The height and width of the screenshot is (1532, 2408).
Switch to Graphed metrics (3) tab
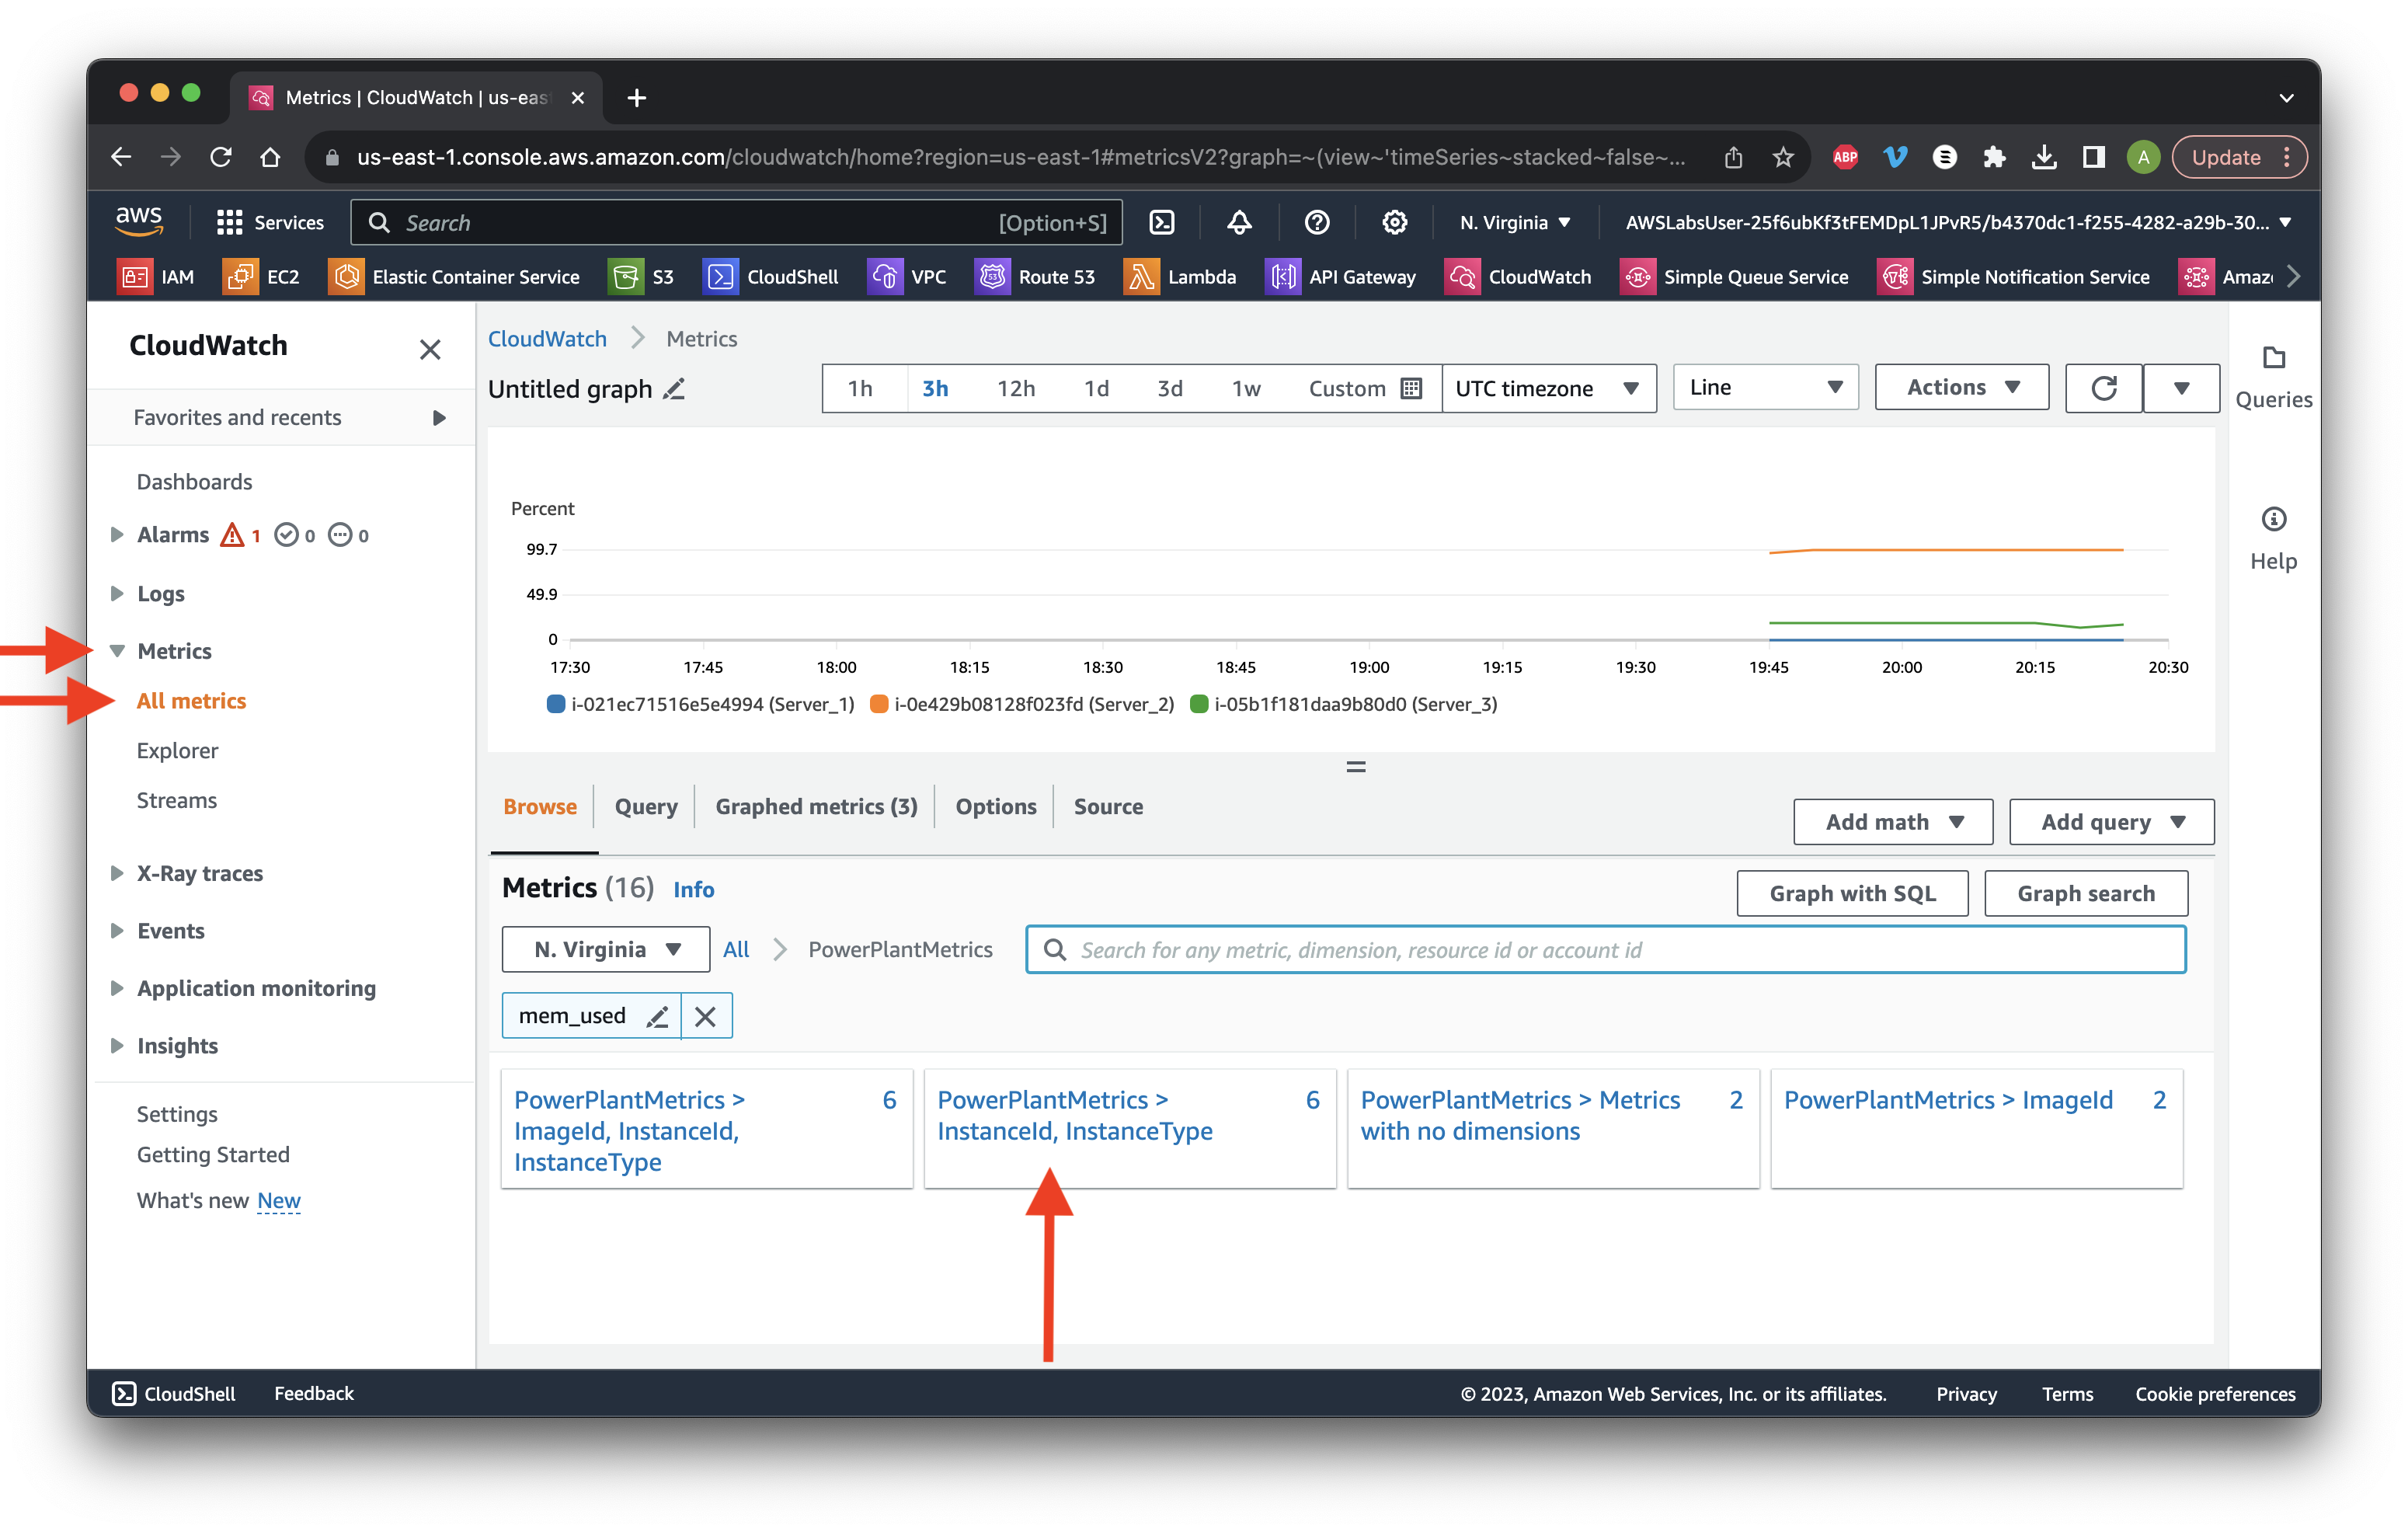click(x=816, y=806)
